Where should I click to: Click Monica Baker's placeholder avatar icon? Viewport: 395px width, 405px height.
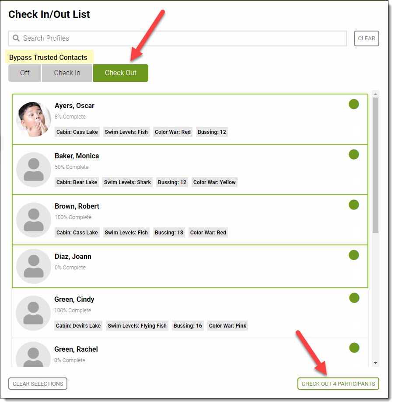pos(33,169)
